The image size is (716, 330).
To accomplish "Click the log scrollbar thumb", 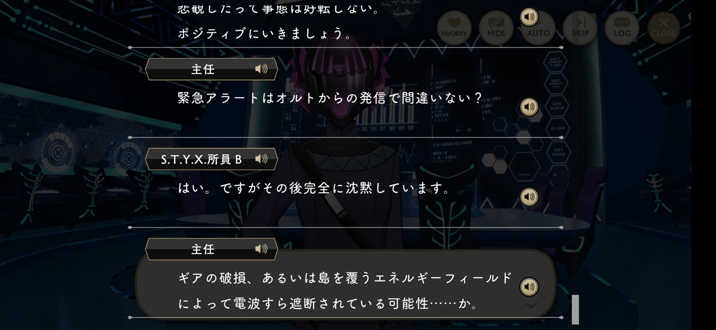I will [575, 310].
